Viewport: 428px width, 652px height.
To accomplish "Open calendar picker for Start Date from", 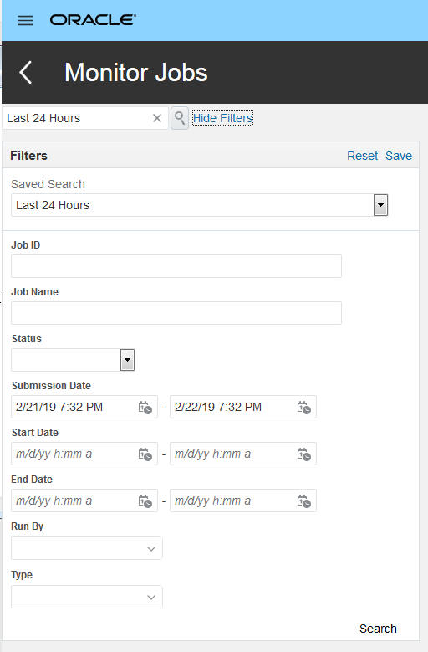I will (x=145, y=454).
